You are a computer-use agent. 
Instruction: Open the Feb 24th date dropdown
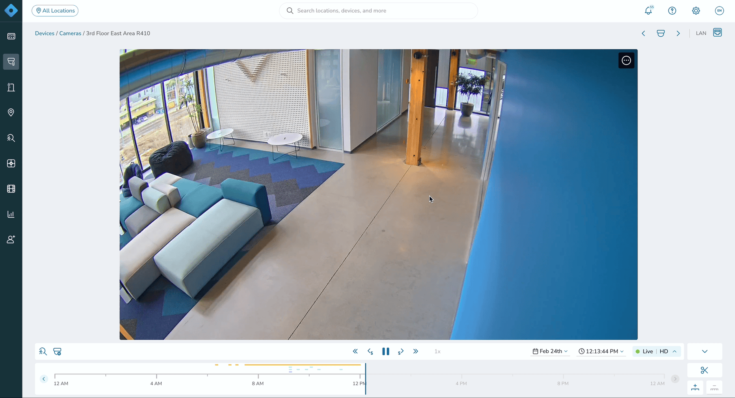click(550, 351)
